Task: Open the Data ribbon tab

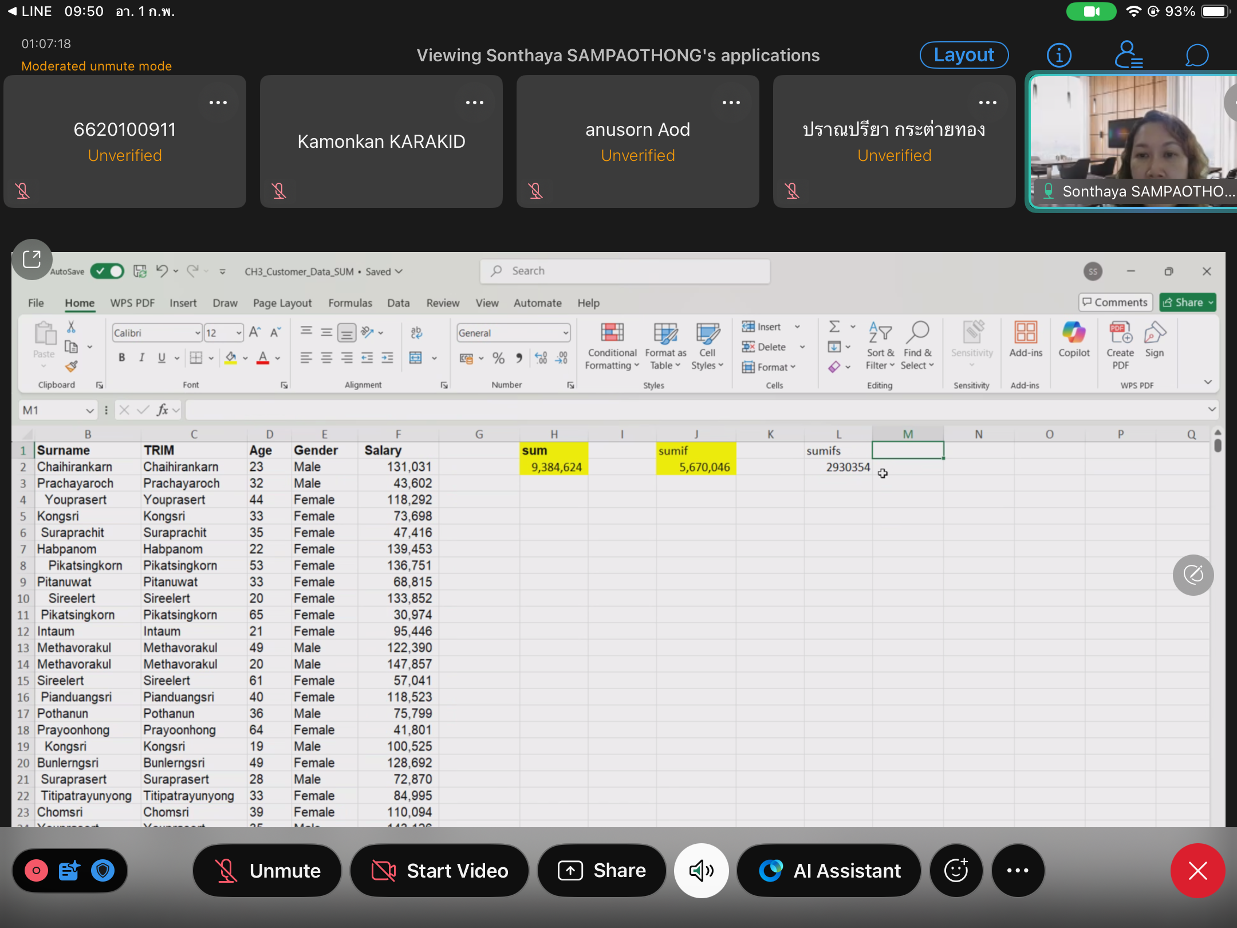Action: click(398, 303)
